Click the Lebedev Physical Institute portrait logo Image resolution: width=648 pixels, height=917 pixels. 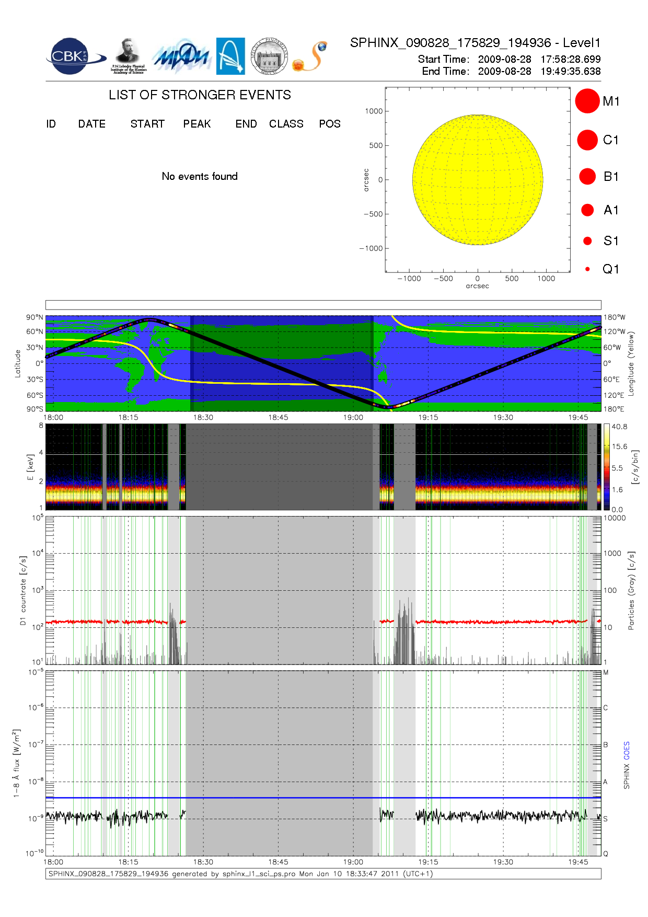(128, 56)
